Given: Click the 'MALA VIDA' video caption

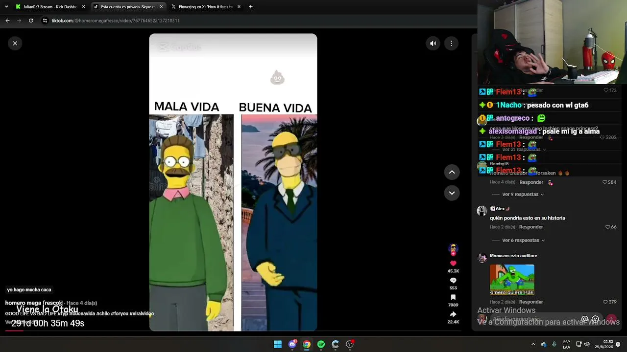Looking at the screenshot, I should coord(187,107).
